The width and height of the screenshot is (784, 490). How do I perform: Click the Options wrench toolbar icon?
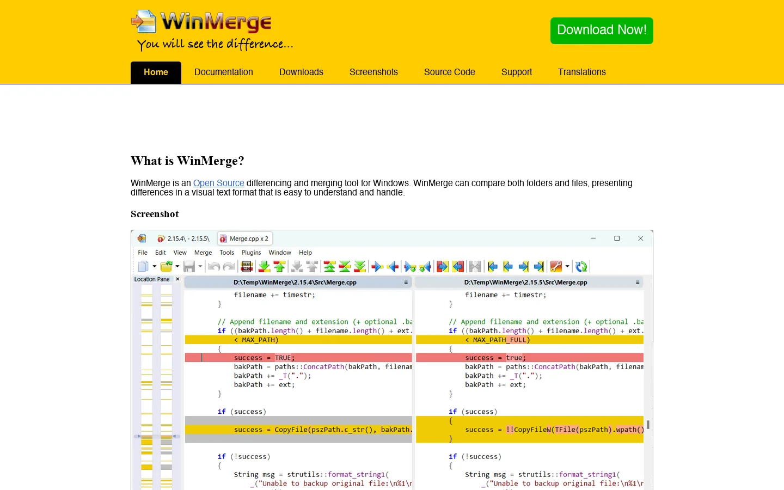click(x=556, y=266)
